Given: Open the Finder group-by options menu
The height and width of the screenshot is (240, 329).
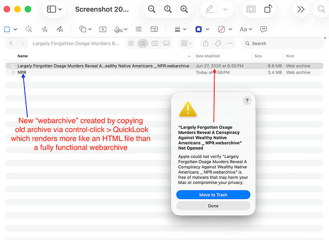Looking at the screenshot, I should click(x=186, y=43).
